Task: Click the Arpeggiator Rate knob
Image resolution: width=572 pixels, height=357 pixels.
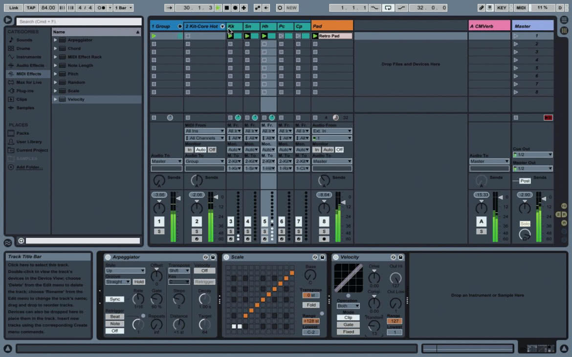Action: 138,299
